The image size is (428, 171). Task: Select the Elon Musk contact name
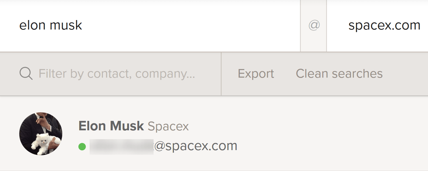111,126
